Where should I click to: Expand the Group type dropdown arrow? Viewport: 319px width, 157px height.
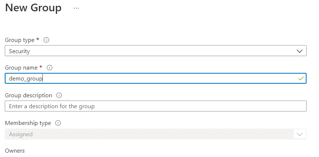click(300, 51)
